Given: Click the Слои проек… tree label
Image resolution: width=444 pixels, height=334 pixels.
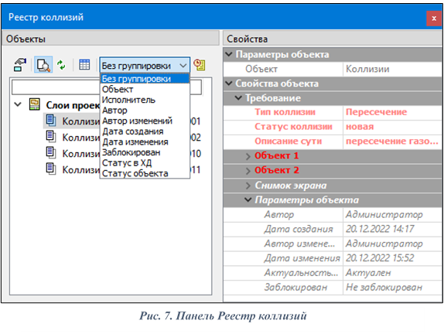Looking at the screenshot, I should 73,105.
